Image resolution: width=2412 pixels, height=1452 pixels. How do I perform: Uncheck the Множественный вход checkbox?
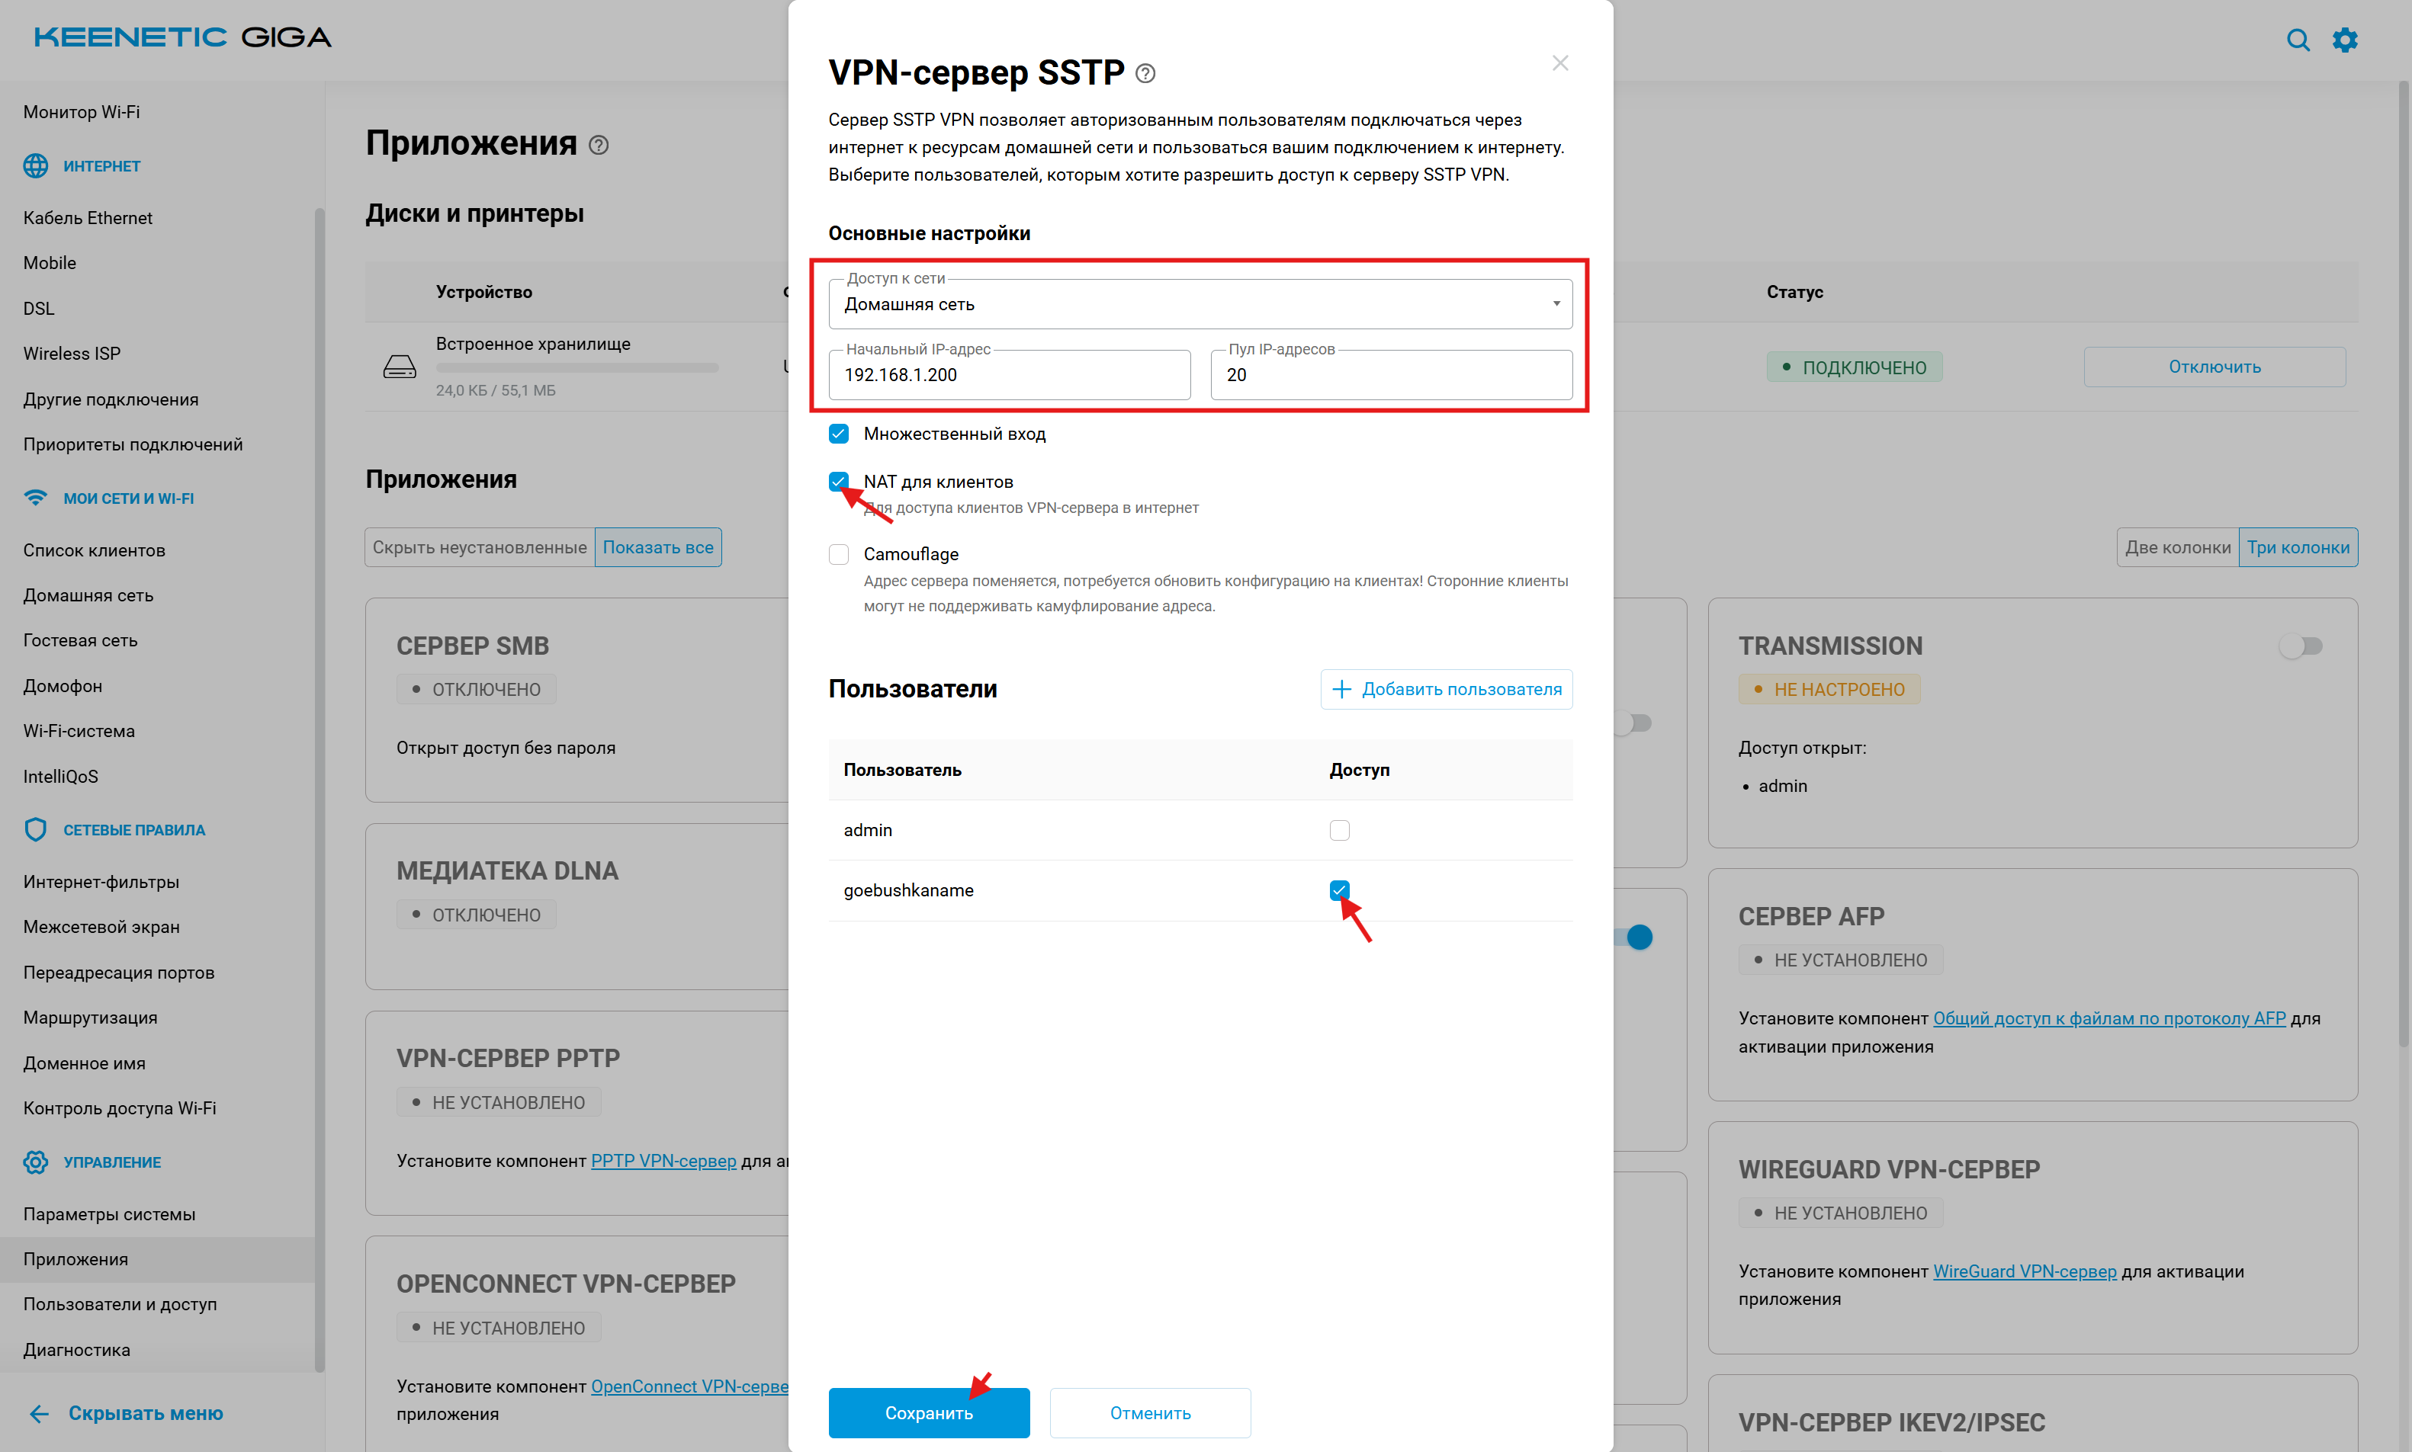pyautogui.click(x=839, y=434)
